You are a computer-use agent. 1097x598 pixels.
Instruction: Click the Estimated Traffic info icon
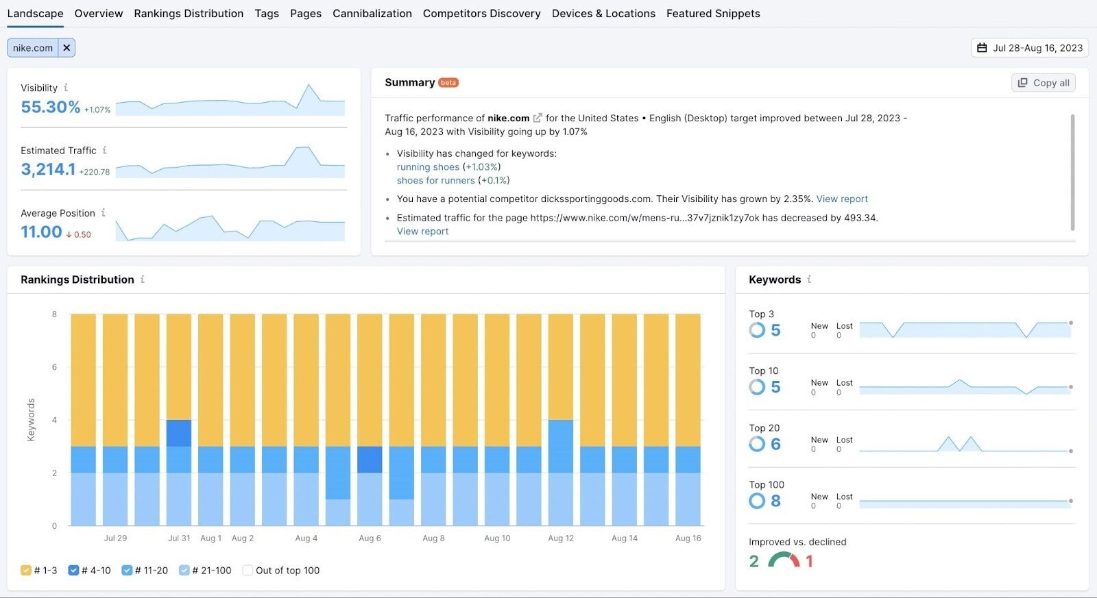(x=104, y=150)
